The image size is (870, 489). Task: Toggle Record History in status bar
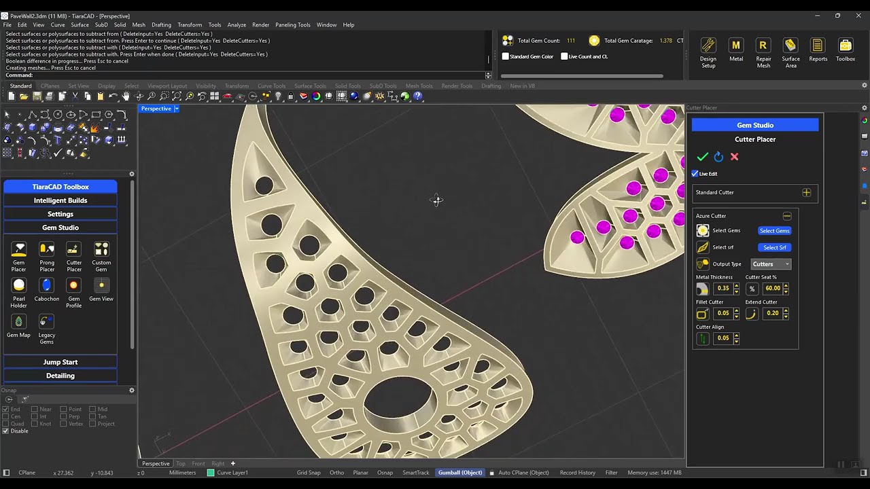point(578,473)
